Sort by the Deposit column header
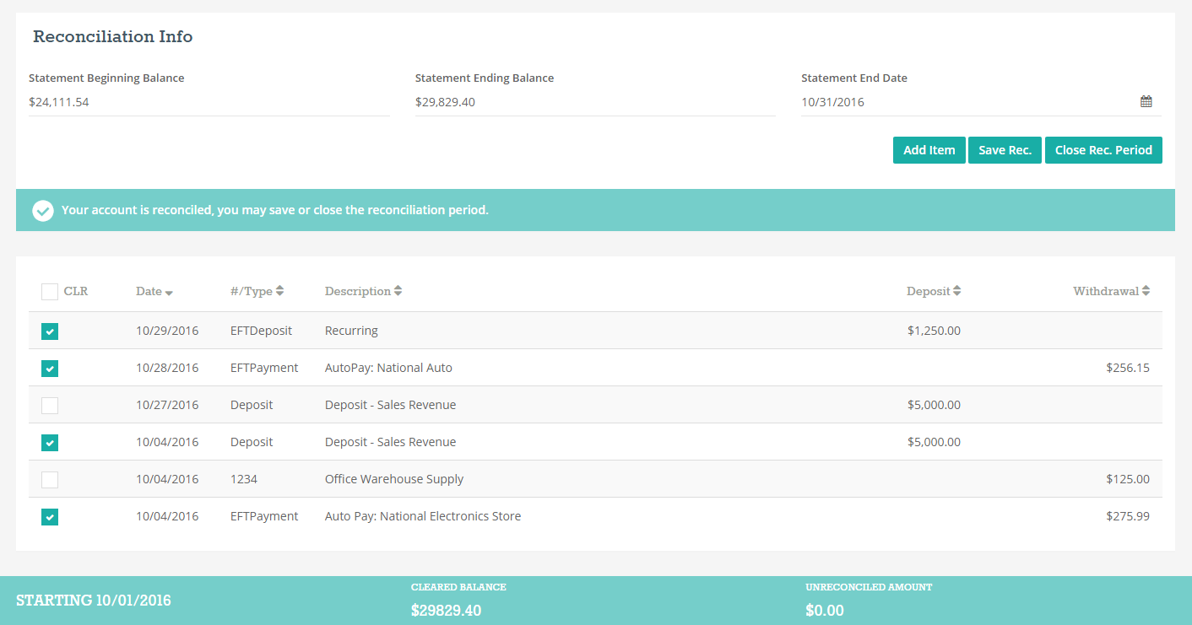 pyautogui.click(x=934, y=291)
